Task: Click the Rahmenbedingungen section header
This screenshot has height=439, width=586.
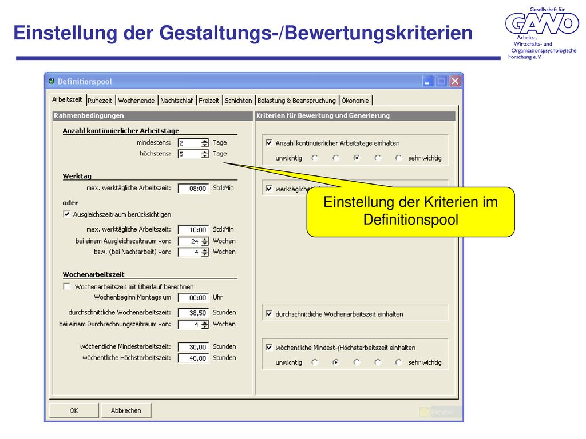Action: click(153, 115)
